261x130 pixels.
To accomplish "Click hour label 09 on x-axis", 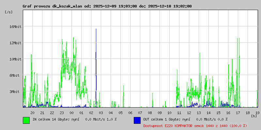I will [160, 113].
